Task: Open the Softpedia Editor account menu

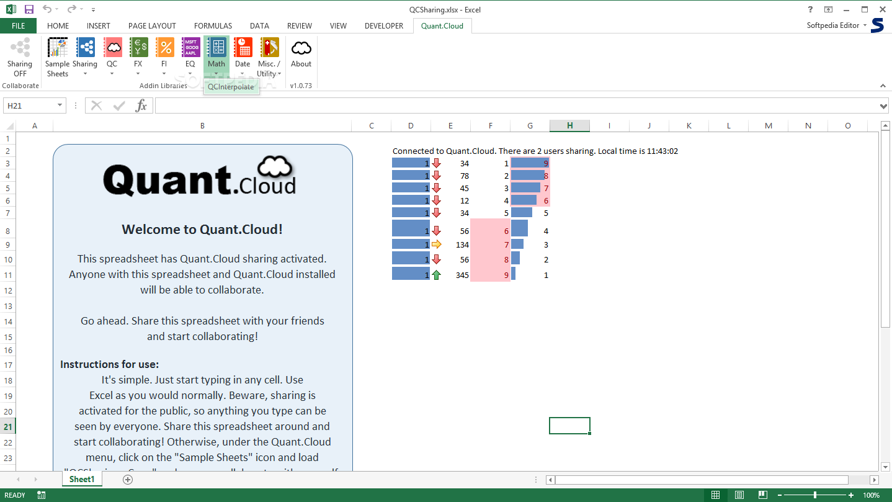Action: [836, 25]
